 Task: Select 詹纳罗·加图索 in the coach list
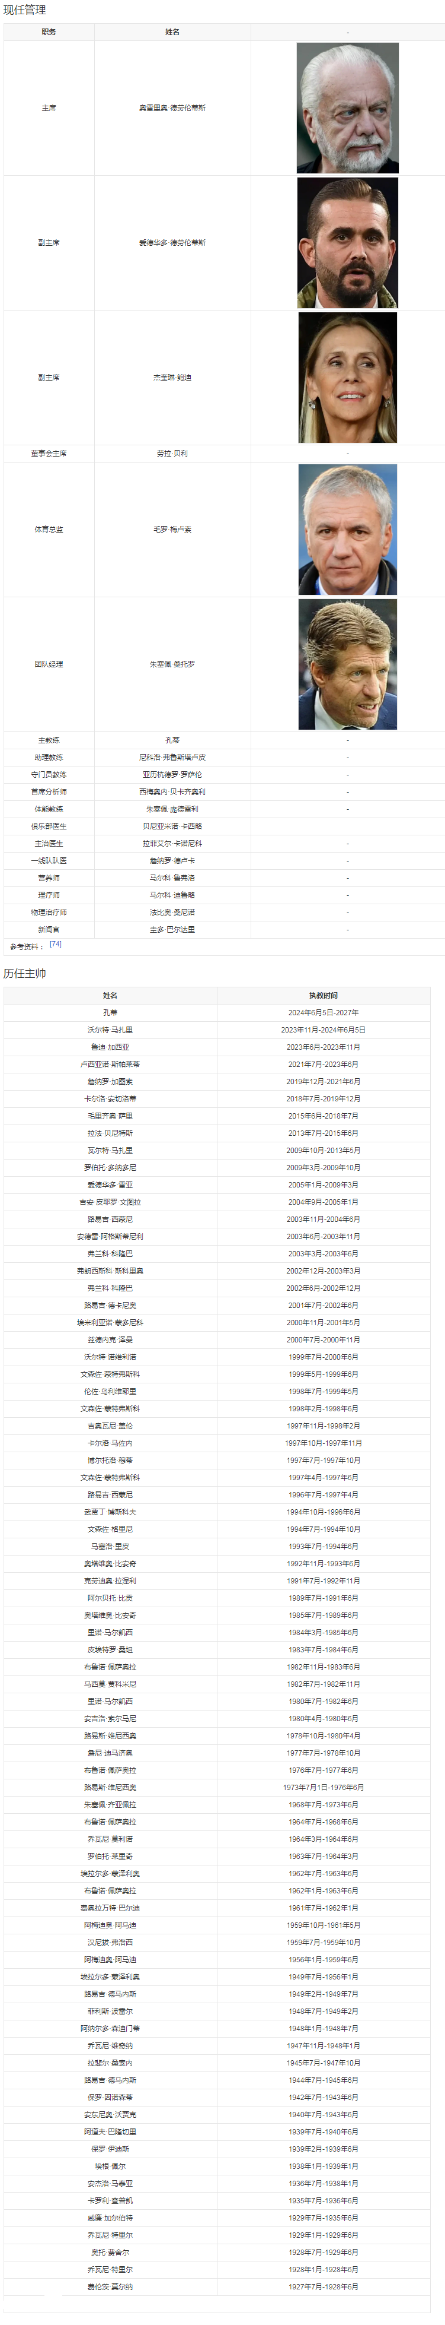(x=110, y=1081)
